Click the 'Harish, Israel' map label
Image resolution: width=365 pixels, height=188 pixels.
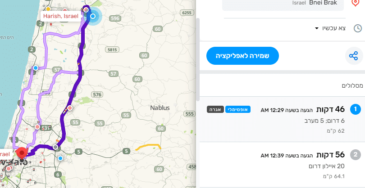tap(60, 16)
